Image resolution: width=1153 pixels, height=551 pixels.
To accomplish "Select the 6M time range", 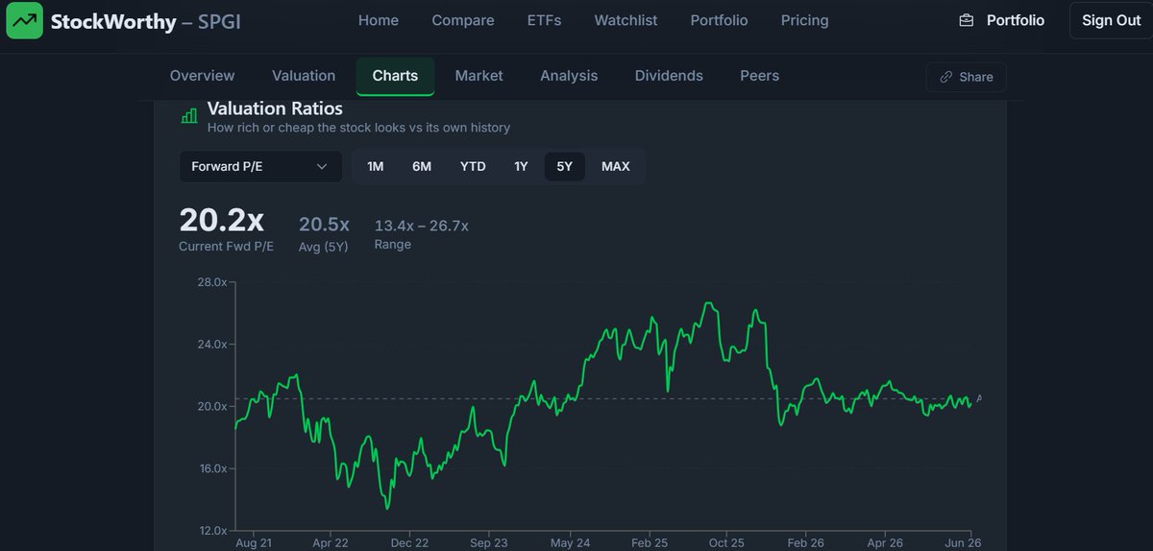I will tap(422, 167).
